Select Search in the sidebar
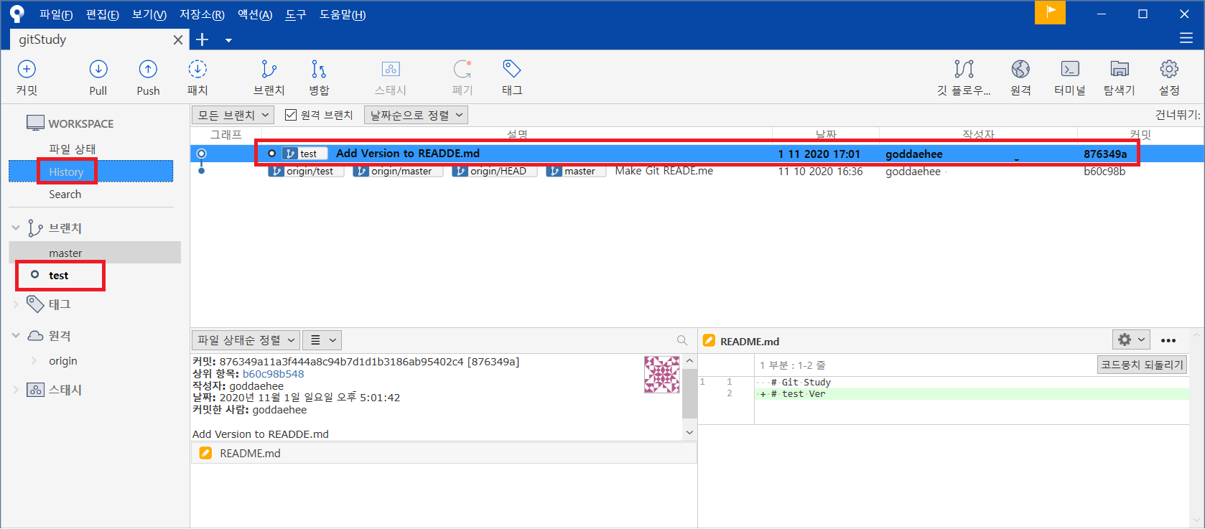The width and height of the screenshot is (1205, 529). (x=65, y=195)
